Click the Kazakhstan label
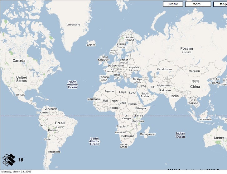The width and height of the screenshot is (227, 174). pos(164,69)
